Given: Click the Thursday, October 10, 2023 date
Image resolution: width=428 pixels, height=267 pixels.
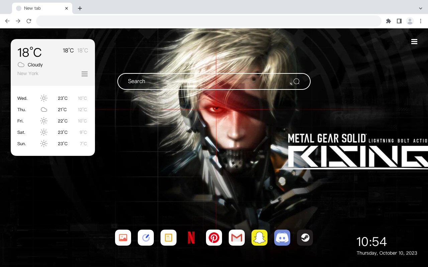Looking at the screenshot, I should point(387,253).
